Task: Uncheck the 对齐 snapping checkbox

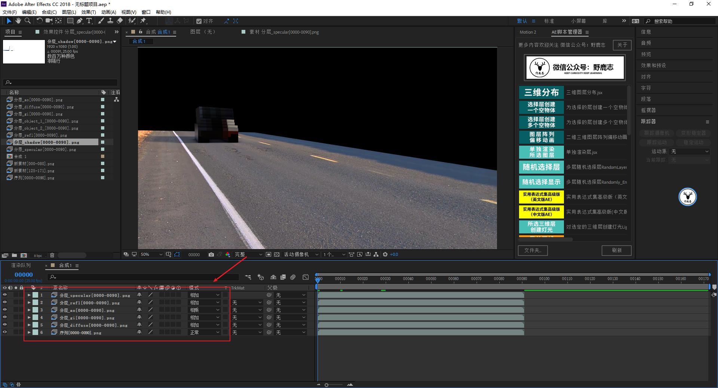Action: (x=199, y=21)
